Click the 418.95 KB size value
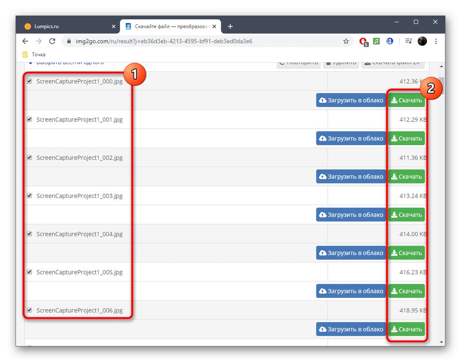 point(413,310)
